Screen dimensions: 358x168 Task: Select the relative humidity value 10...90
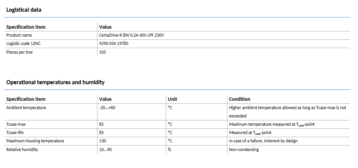point(105,150)
